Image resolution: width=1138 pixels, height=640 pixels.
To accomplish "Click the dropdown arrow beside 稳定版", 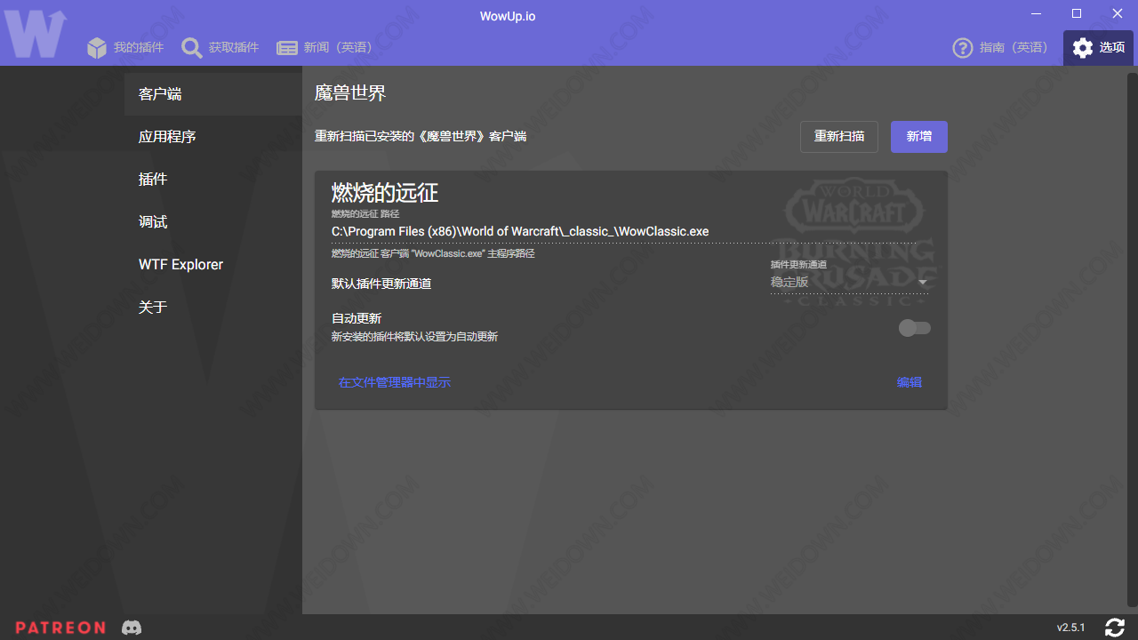I will [x=923, y=283].
